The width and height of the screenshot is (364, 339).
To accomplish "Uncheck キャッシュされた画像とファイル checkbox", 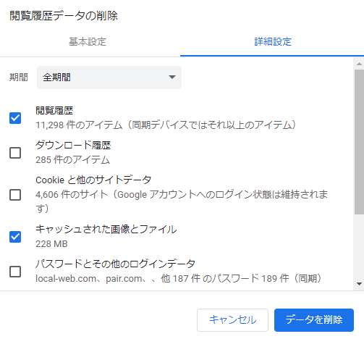I will [x=15, y=237].
